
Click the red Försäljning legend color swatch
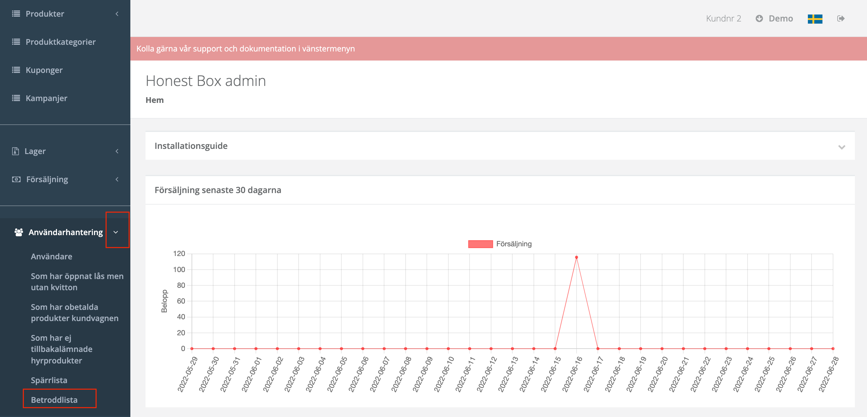[x=480, y=244]
